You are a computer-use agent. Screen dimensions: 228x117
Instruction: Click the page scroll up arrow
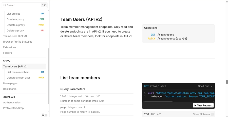tap(227, 2)
